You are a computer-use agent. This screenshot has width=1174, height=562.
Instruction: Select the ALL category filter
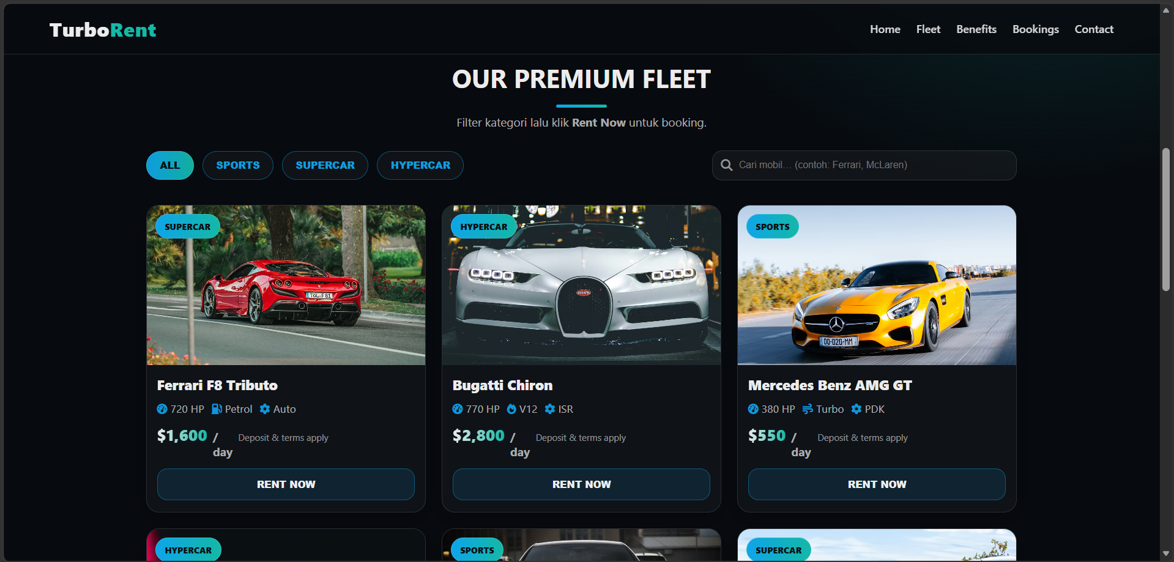170,165
